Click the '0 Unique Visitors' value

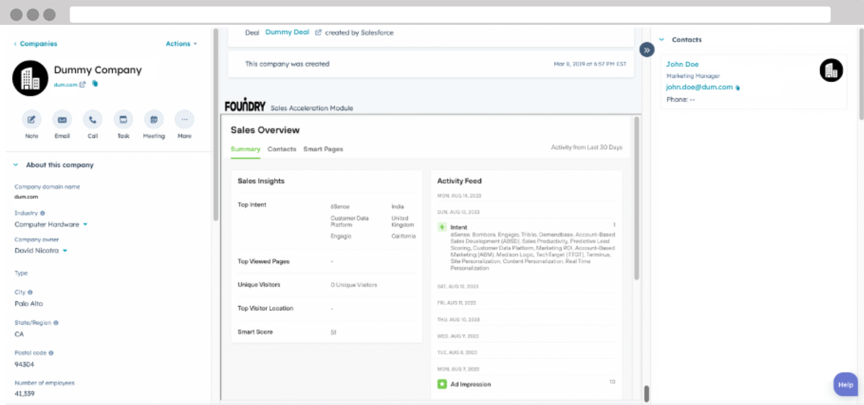coord(354,285)
